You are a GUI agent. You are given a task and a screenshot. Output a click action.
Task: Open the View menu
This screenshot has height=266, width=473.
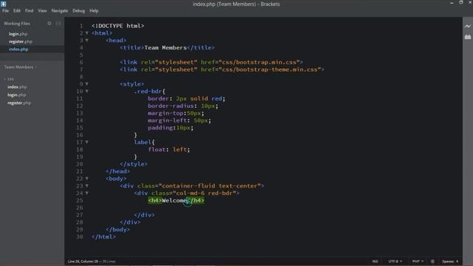coord(42,10)
